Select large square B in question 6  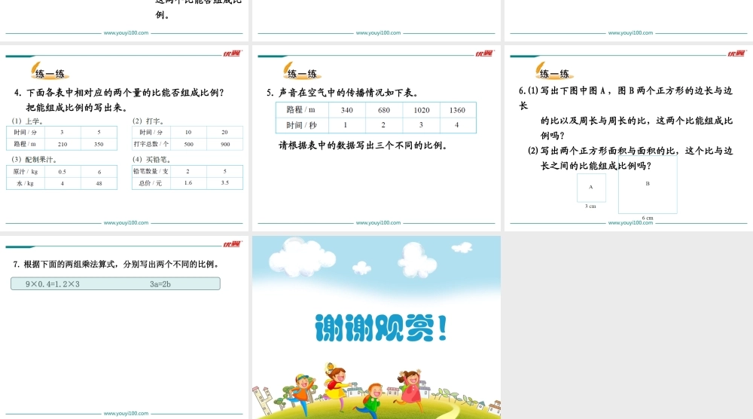[x=648, y=185]
